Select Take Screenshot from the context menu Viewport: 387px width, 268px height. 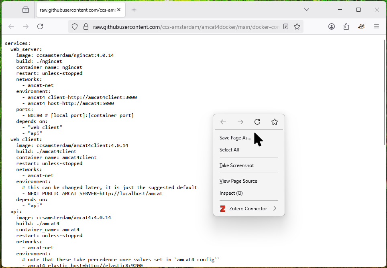point(236,165)
